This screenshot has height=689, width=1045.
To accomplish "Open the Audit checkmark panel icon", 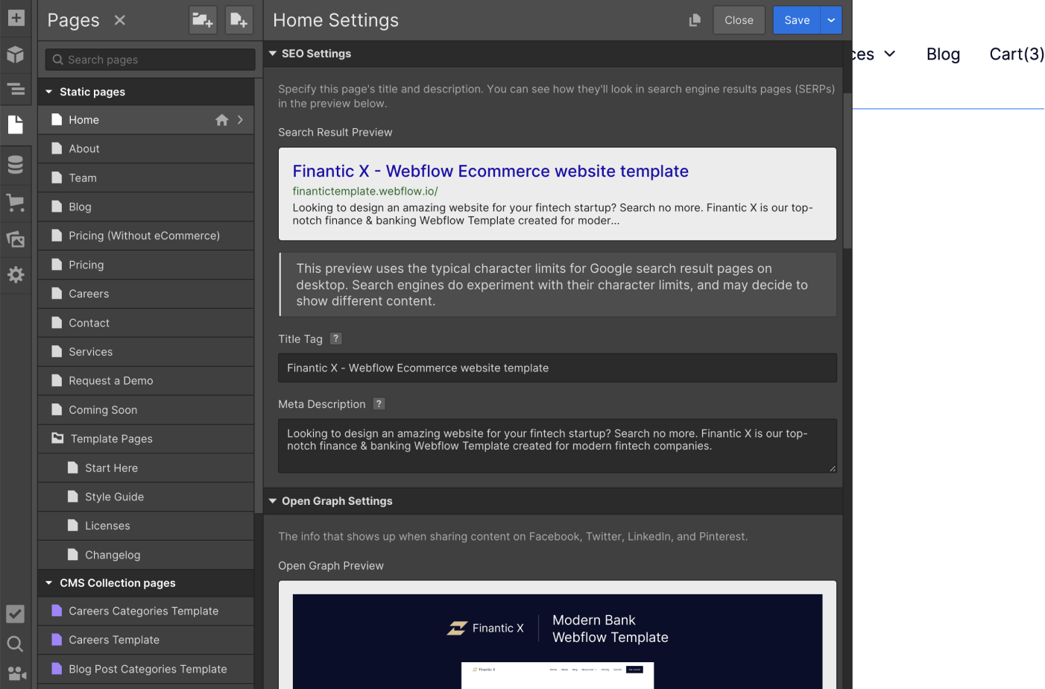I will click(x=16, y=614).
